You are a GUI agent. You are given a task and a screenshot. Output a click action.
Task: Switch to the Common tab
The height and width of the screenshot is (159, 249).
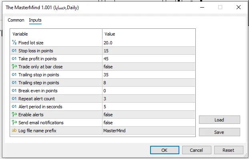point(16,20)
